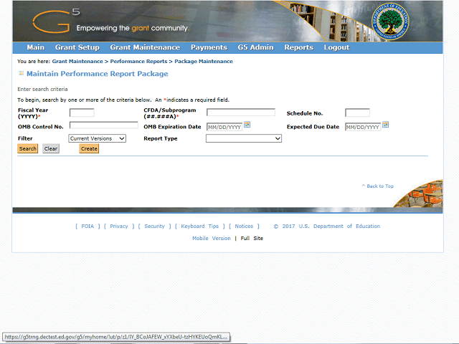Focus the OMB Control No. input field
Image resolution: width=459 pixels, height=344 pixels.
[103, 125]
